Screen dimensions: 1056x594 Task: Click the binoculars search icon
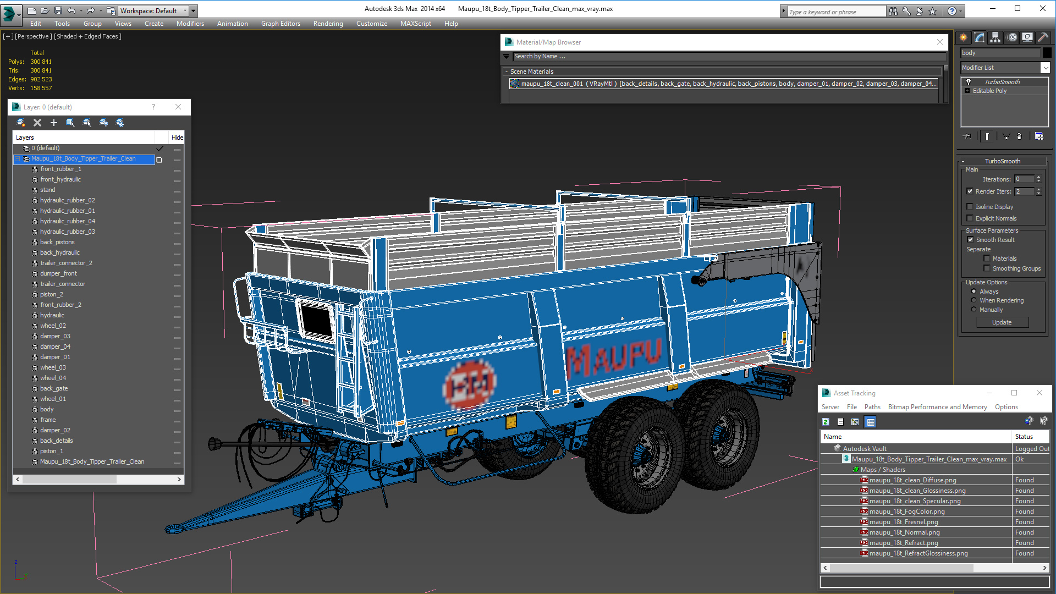coord(893,11)
